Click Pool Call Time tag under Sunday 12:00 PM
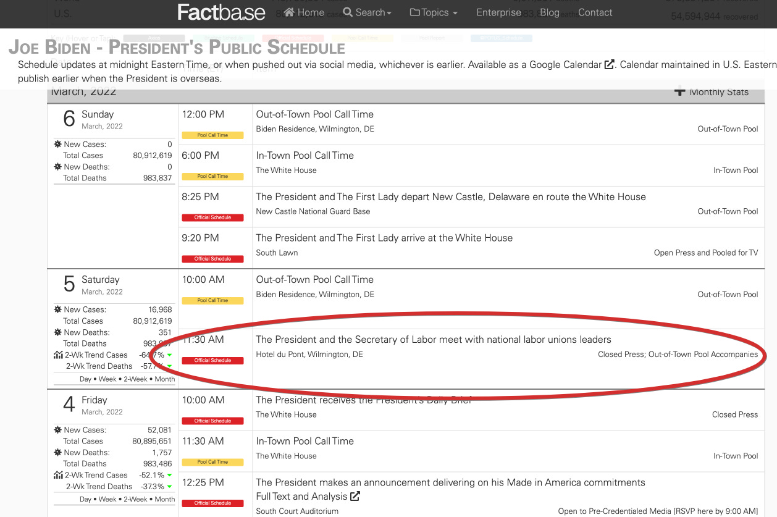The image size is (777, 517). pos(212,135)
